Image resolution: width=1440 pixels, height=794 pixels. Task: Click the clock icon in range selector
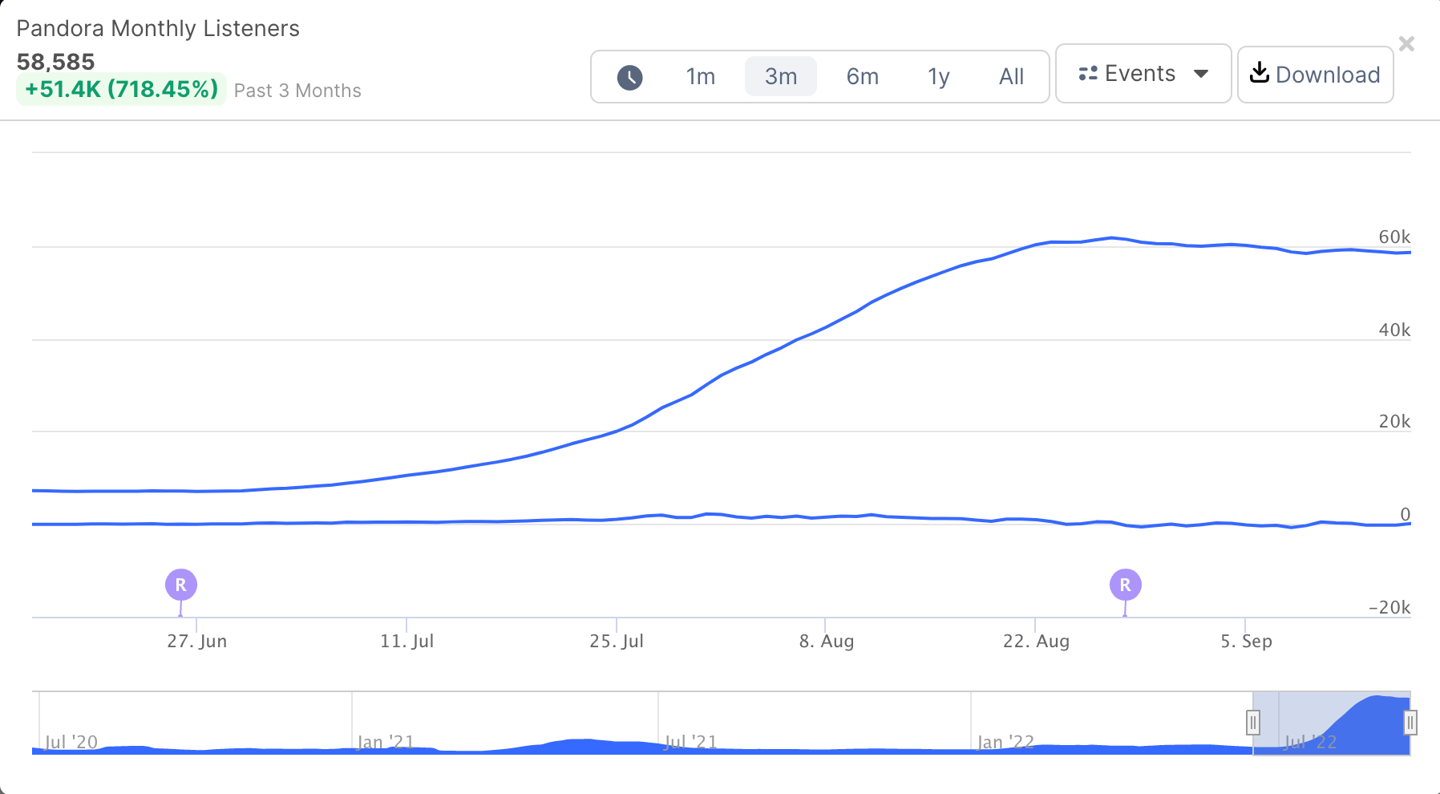tap(629, 77)
